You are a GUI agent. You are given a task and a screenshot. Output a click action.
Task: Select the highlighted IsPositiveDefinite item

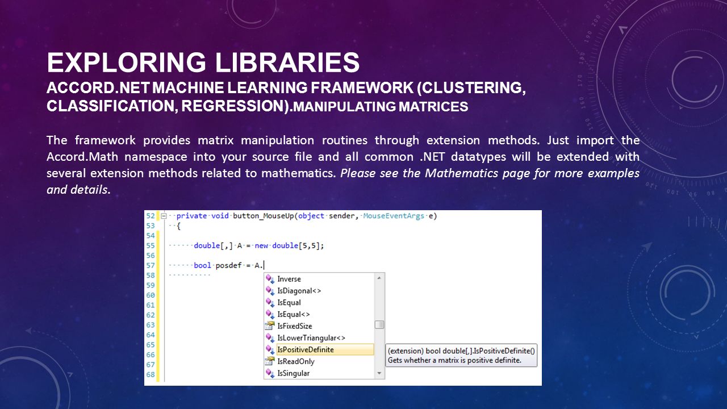(x=325, y=350)
